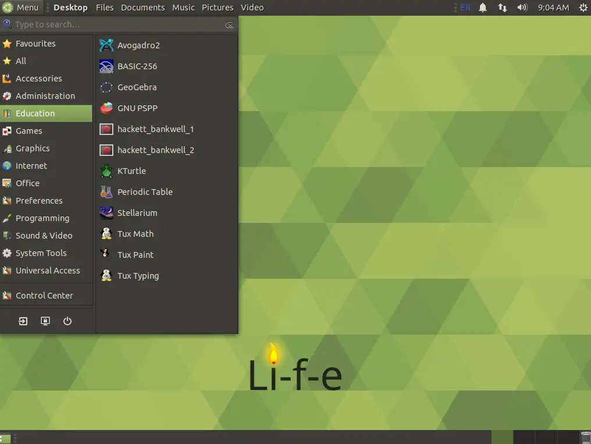Screen dimensions: 591x444
Task: Click the Menu button in top panel
Action: tap(21, 8)
